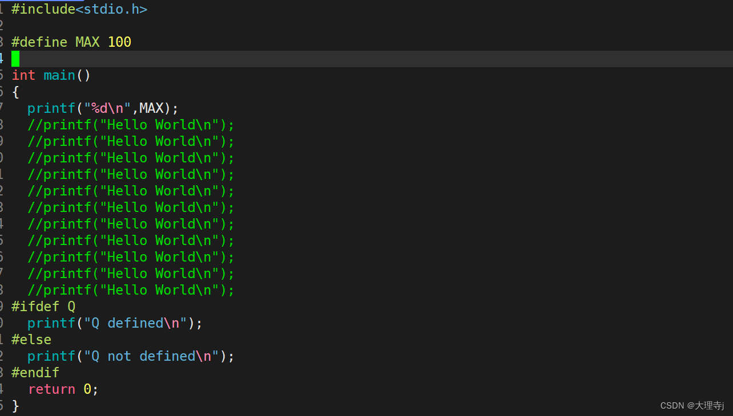The height and width of the screenshot is (416, 733).
Task: Click the red int keyword
Action: click(23, 75)
